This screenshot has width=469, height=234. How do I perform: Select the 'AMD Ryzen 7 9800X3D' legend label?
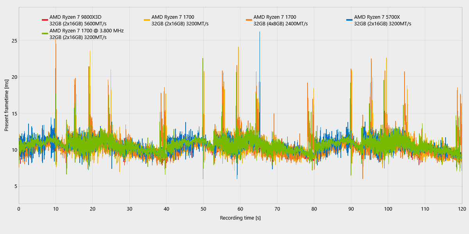click(75, 17)
